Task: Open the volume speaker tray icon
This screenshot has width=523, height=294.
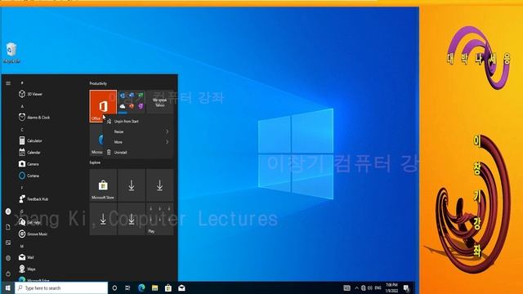Action: tap(370, 288)
